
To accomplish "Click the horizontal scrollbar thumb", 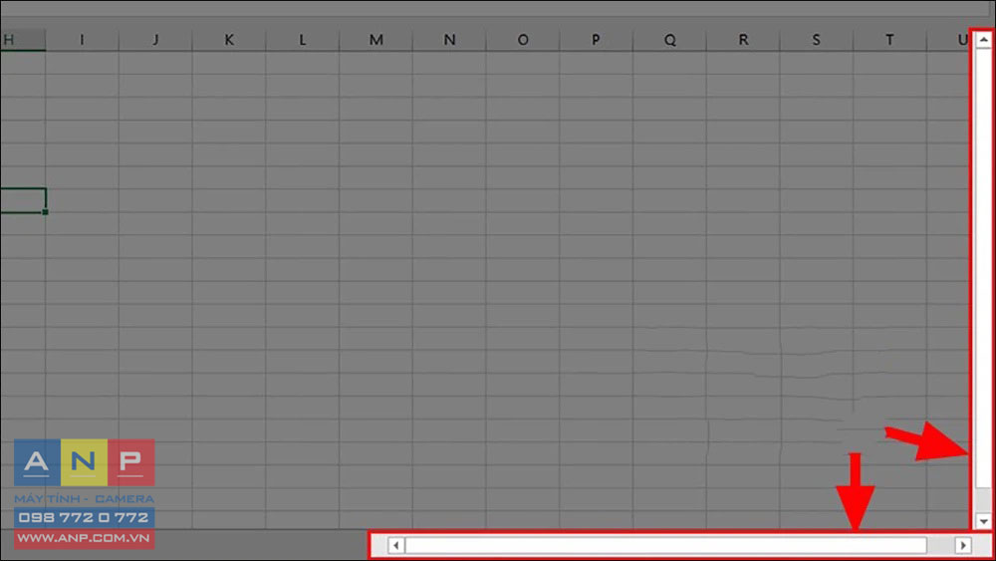I will pyautogui.click(x=665, y=545).
